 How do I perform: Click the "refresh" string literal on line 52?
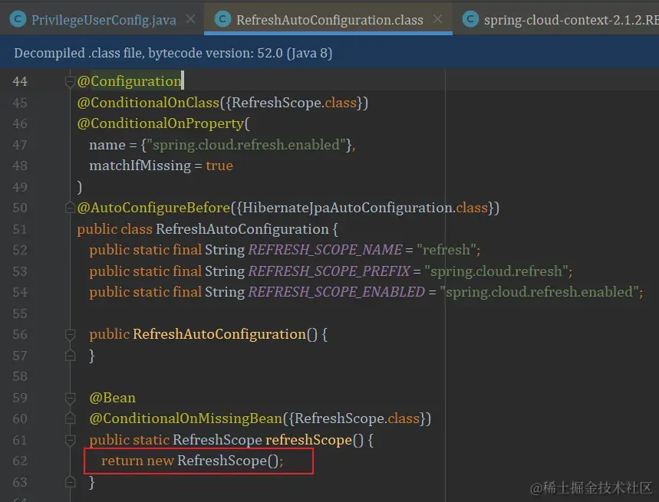point(446,249)
